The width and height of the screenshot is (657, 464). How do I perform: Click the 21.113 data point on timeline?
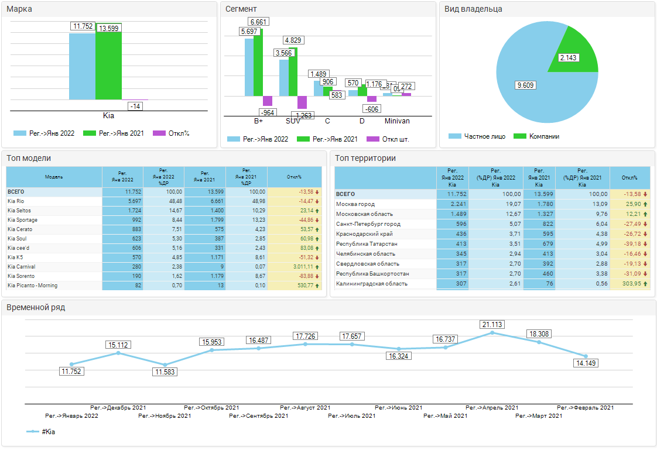click(x=492, y=332)
